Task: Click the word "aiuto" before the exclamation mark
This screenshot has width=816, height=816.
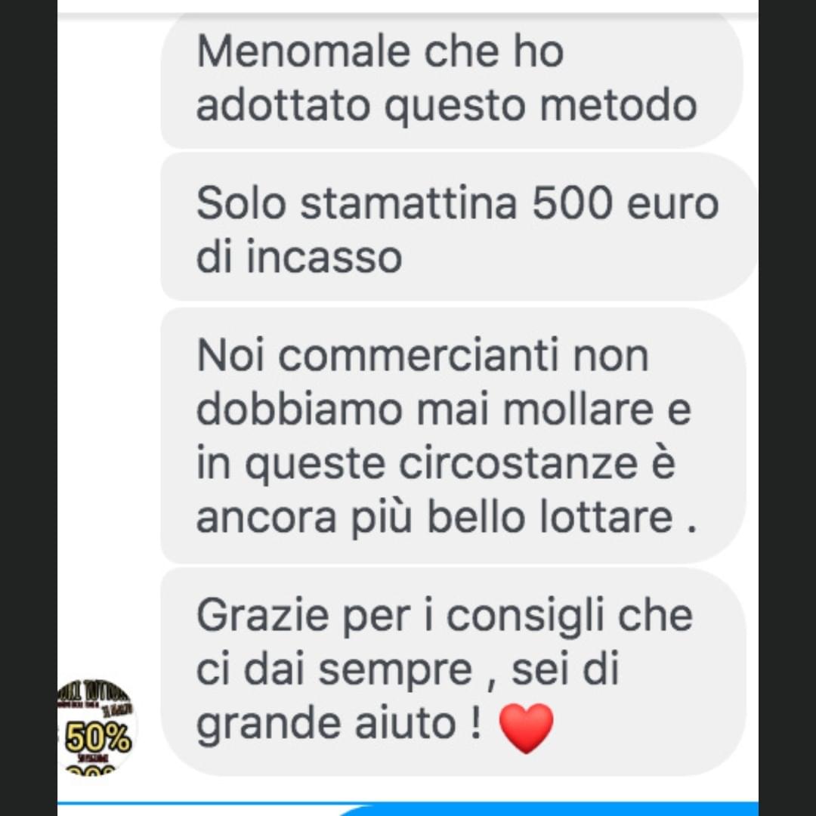Action: click(x=406, y=722)
